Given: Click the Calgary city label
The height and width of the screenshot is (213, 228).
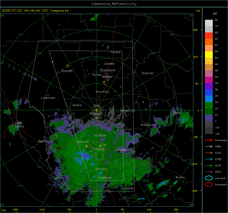Looking at the screenshot, I should 99,149.
